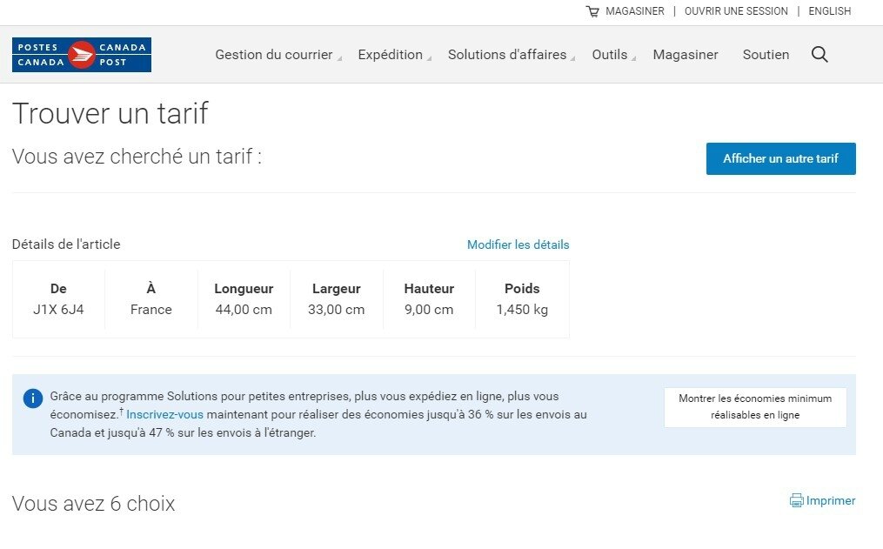The width and height of the screenshot is (883, 549).
Task: Click the MAGASINER link in top bar
Action: point(635,11)
